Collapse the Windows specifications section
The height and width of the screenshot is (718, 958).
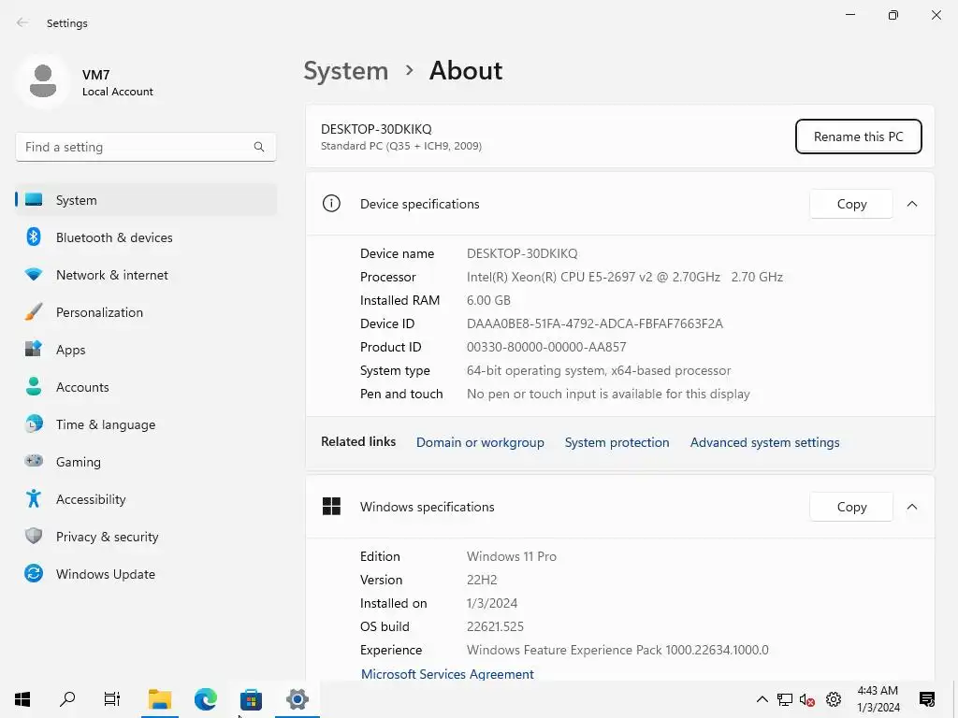911,507
